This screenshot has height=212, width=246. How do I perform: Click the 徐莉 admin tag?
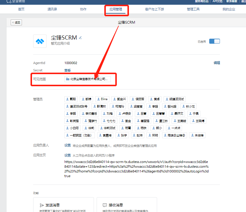(89, 128)
